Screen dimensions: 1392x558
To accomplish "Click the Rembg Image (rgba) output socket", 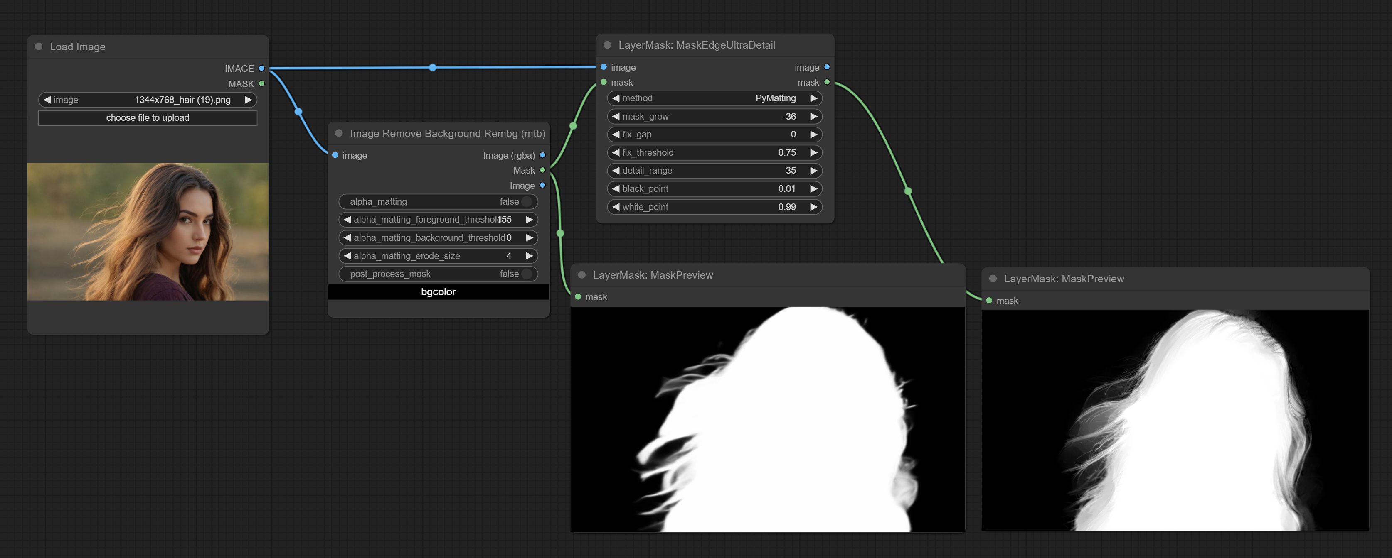I will pyautogui.click(x=542, y=155).
